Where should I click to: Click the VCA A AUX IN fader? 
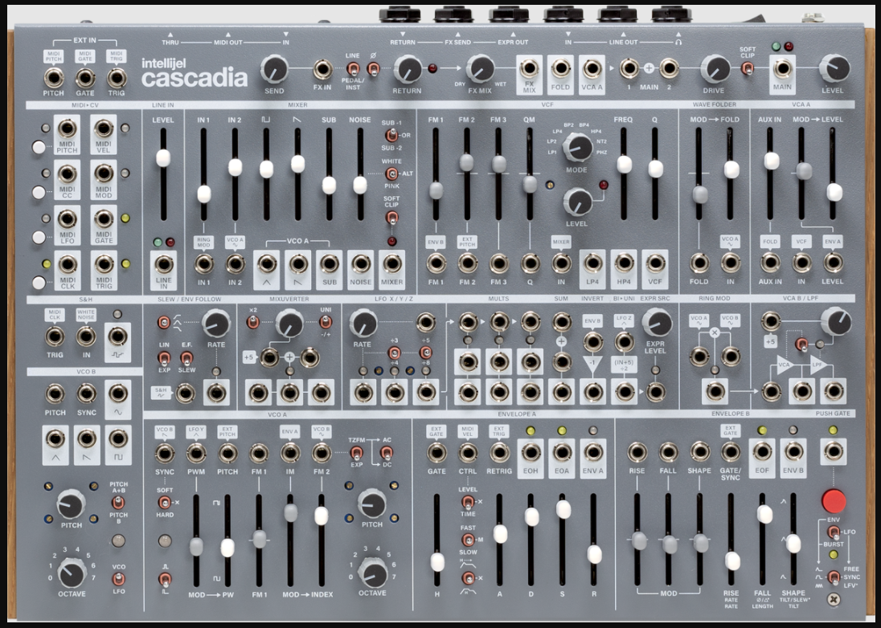coord(772,161)
